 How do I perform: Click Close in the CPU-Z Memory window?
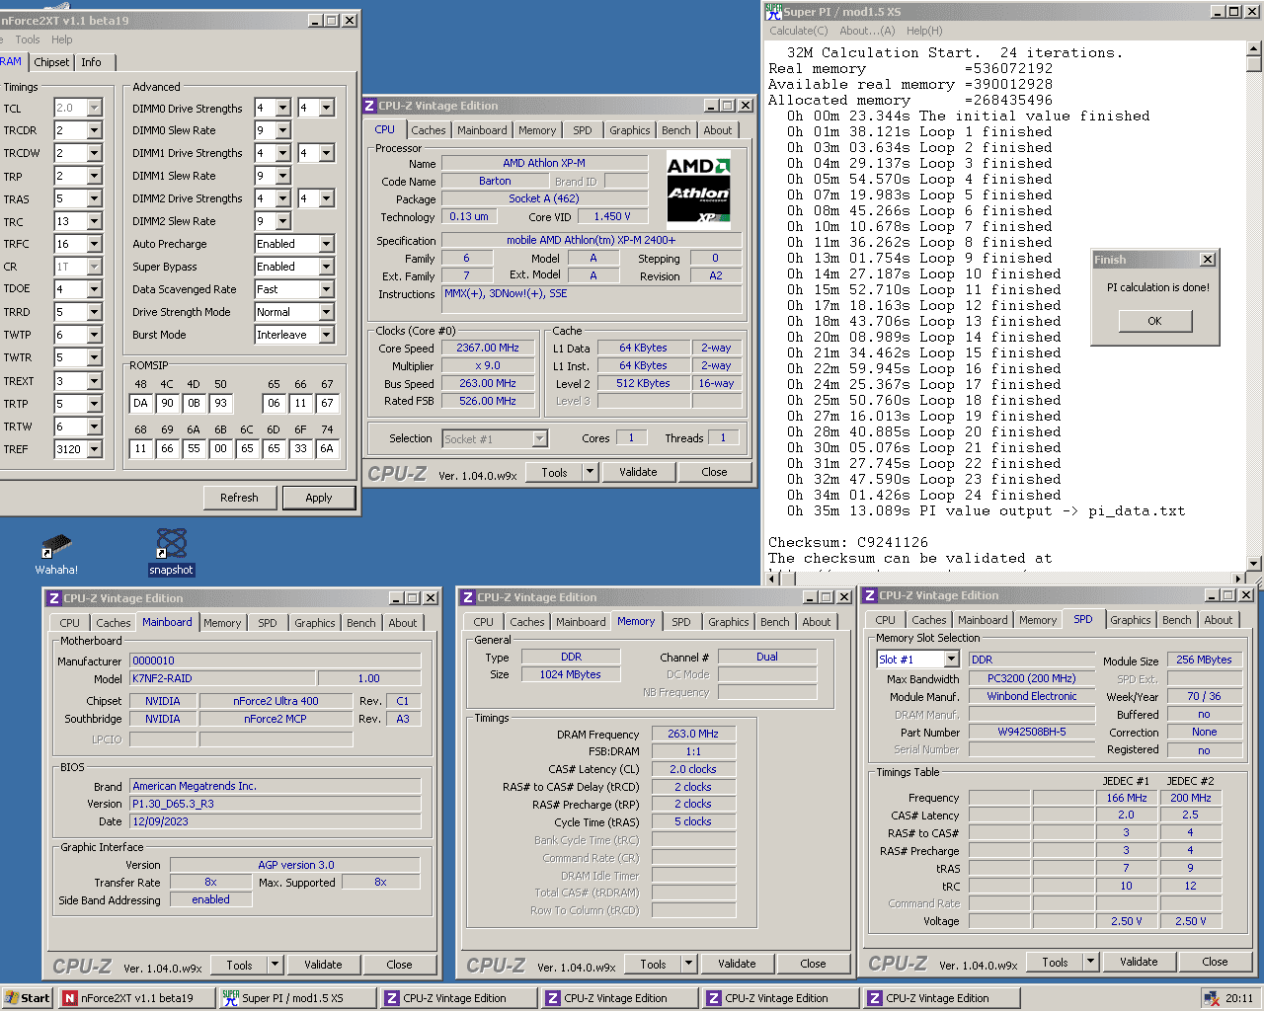click(813, 964)
